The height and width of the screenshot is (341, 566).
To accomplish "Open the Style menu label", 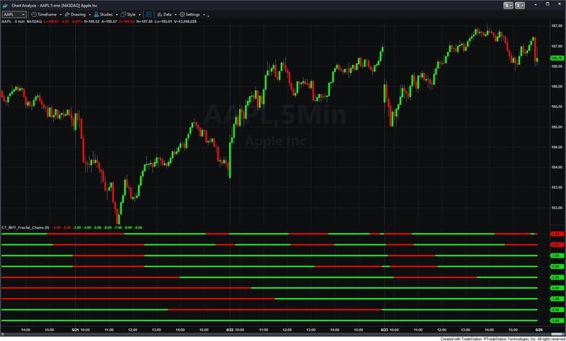I will pos(131,14).
